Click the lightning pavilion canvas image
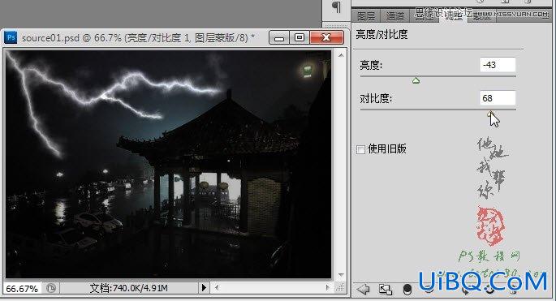The image size is (556, 301). point(169,164)
